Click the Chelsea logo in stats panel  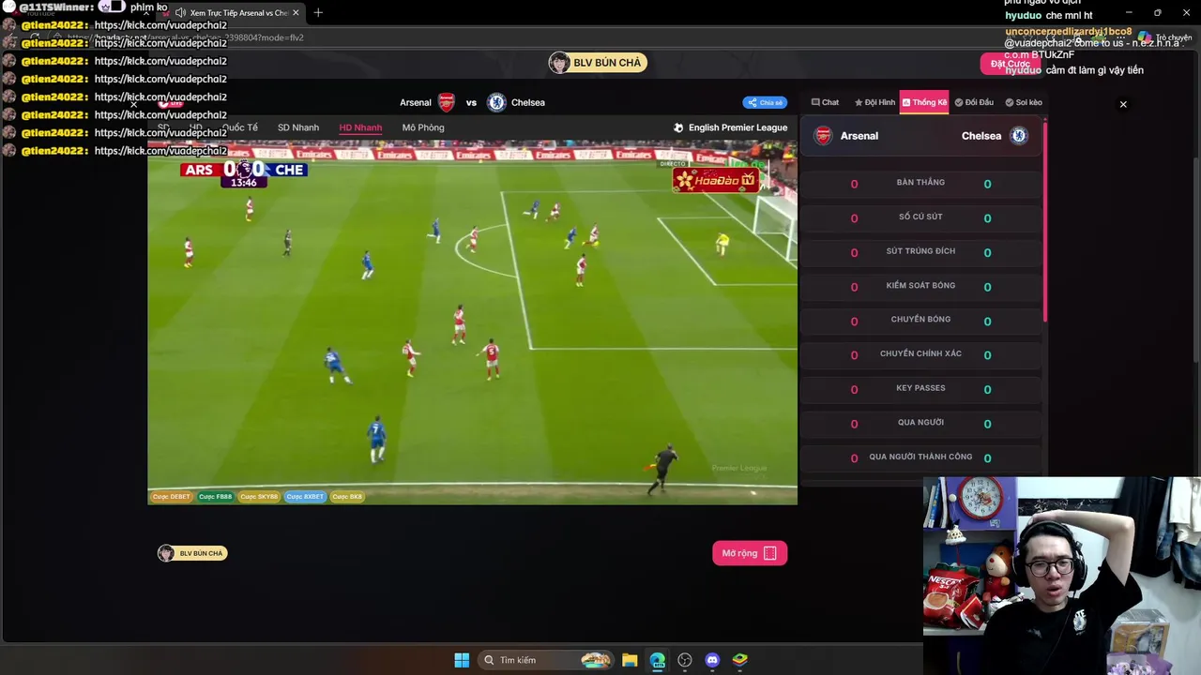(x=1019, y=136)
